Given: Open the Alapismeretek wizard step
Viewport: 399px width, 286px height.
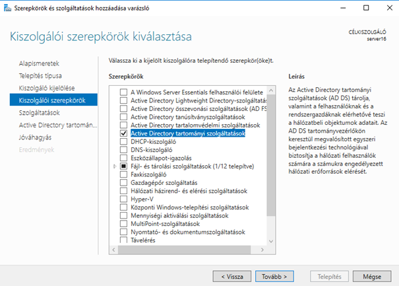Looking at the screenshot, I should 39,63.
